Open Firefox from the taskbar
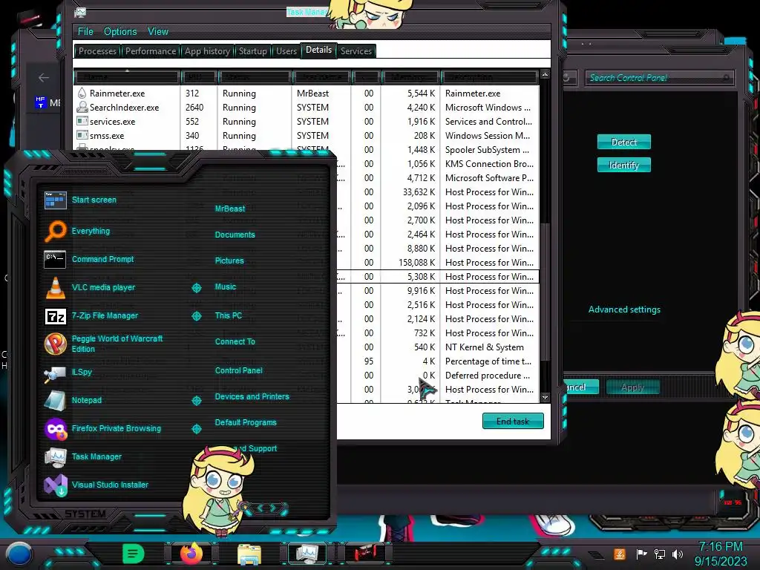Screen dimensions: 760x570 tap(191, 553)
